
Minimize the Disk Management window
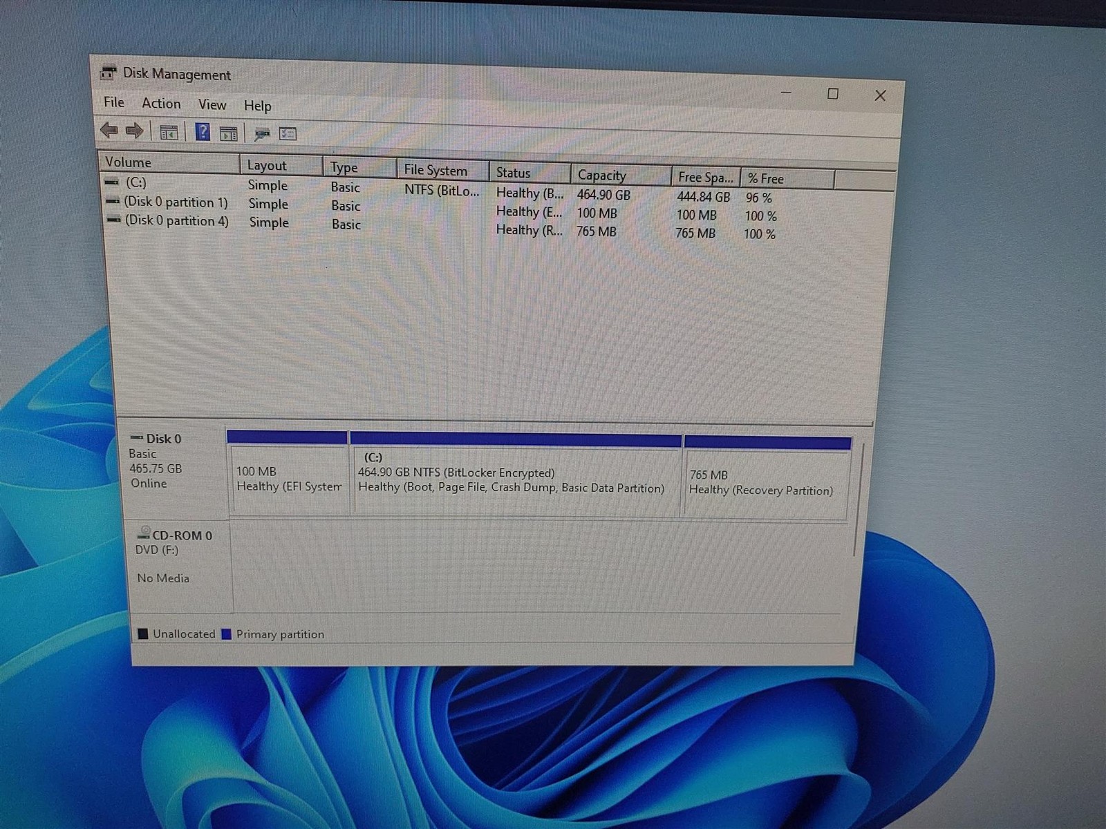click(786, 93)
